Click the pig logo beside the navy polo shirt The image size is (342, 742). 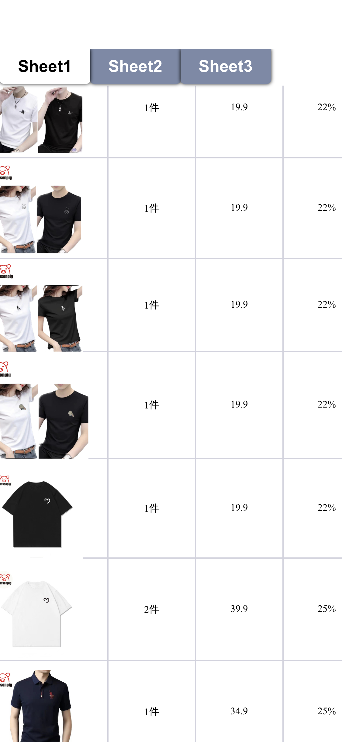pyautogui.click(x=6, y=680)
